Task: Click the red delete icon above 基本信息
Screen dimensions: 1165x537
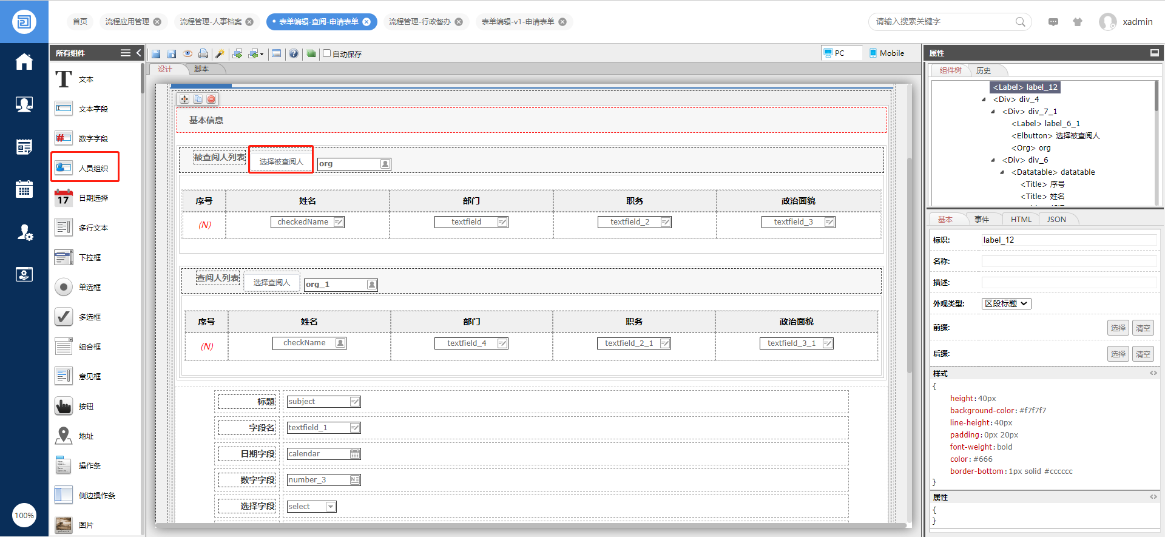Action: click(x=211, y=99)
